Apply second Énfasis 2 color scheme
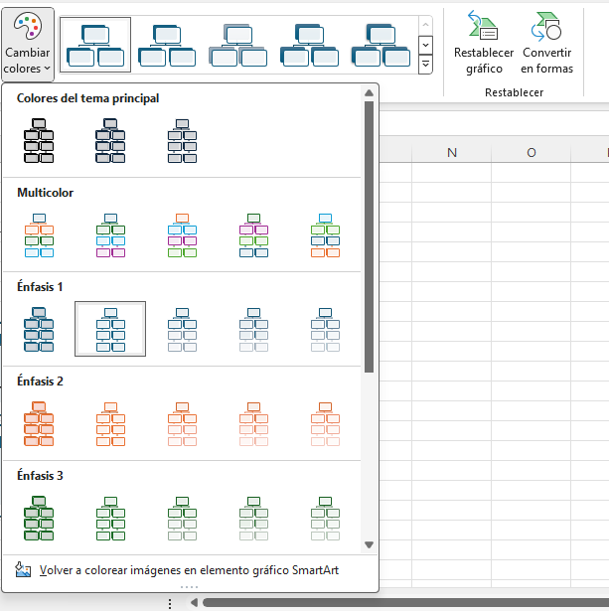This screenshot has width=609, height=611. (x=110, y=424)
